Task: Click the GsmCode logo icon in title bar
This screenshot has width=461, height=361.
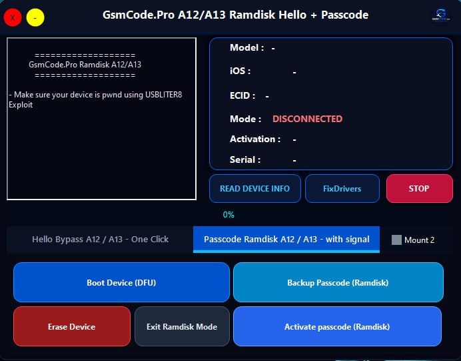Action: point(441,15)
